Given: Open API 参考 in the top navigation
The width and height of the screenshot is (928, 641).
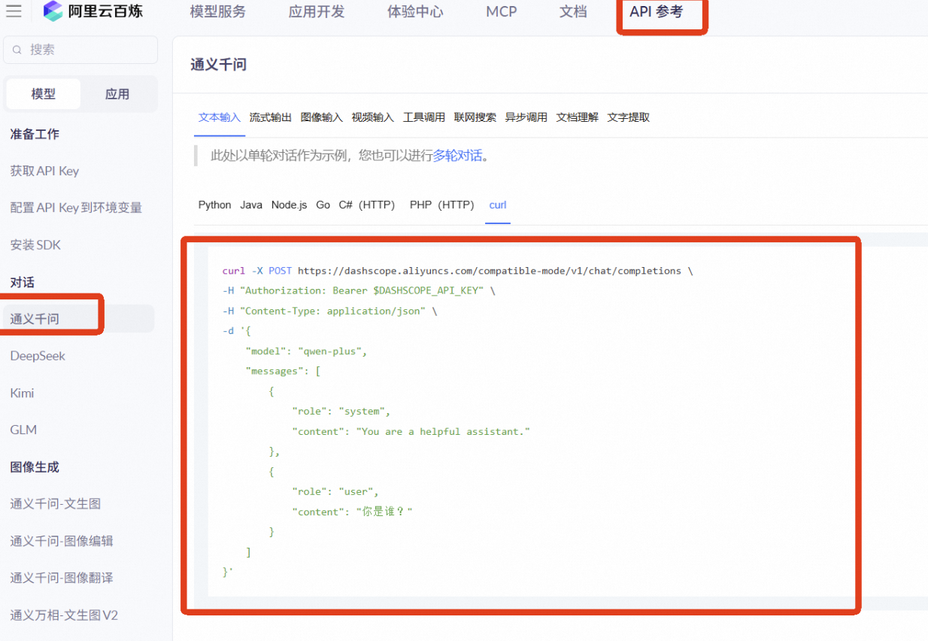Looking at the screenshot, I should pyautogui.click(x=657, y=12).
